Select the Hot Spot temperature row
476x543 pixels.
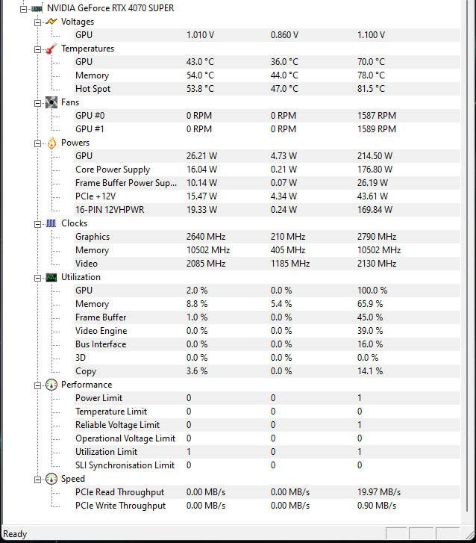93,89
